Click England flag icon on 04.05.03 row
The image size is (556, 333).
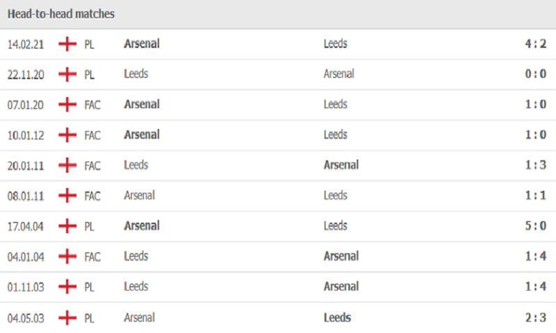(67, 318)
